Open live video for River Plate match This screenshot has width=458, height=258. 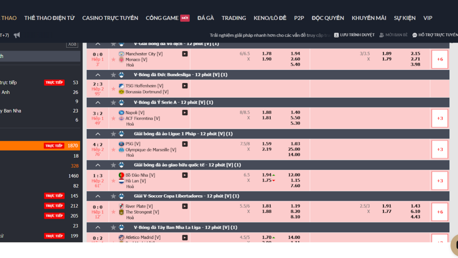[185, 206]
